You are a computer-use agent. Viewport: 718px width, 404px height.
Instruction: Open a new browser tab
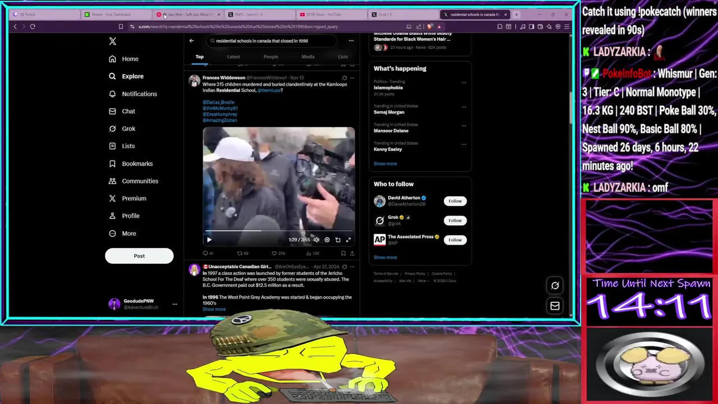(516, 15)
